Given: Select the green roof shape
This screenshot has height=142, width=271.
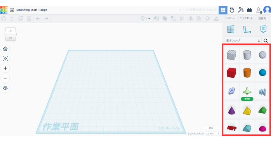Looking at the screenshot, I should (262, 110).
